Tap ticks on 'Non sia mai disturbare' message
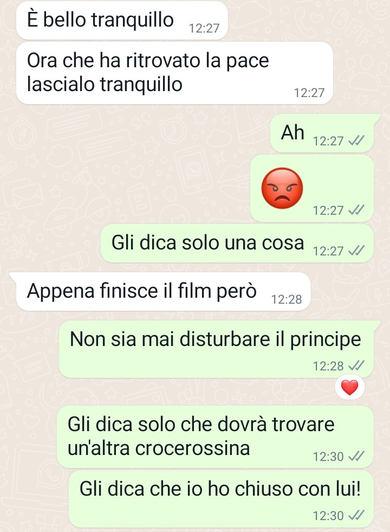Screen dimensions: 390x532 (x=356, y=366)
